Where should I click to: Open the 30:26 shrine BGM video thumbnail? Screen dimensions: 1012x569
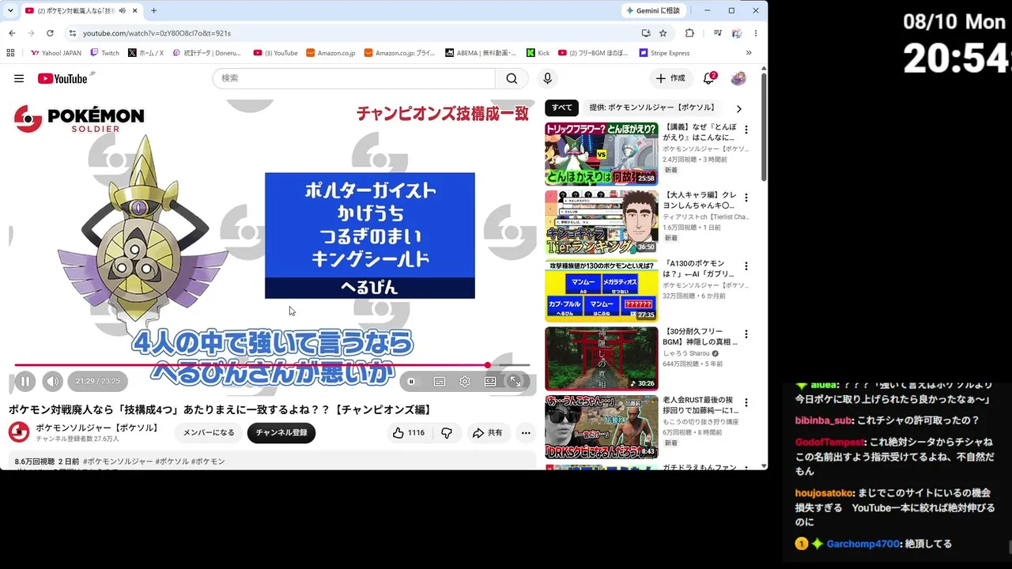(601, 359)
